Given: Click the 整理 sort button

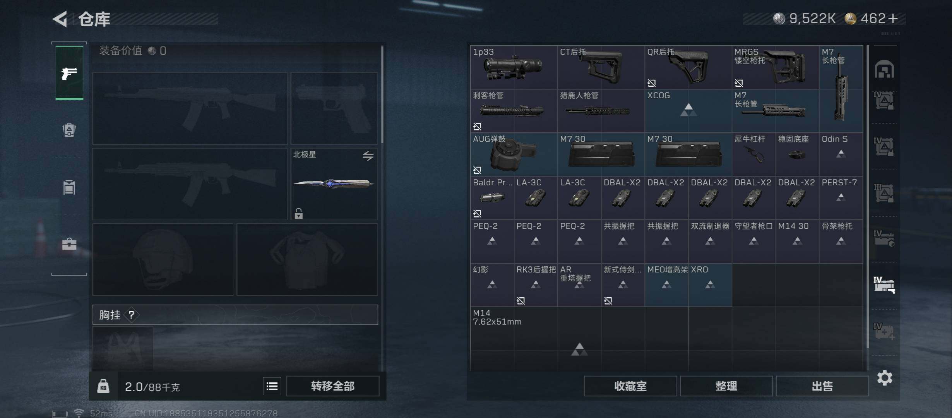Looking at the screenshot, I should click(x=726, y=386).
